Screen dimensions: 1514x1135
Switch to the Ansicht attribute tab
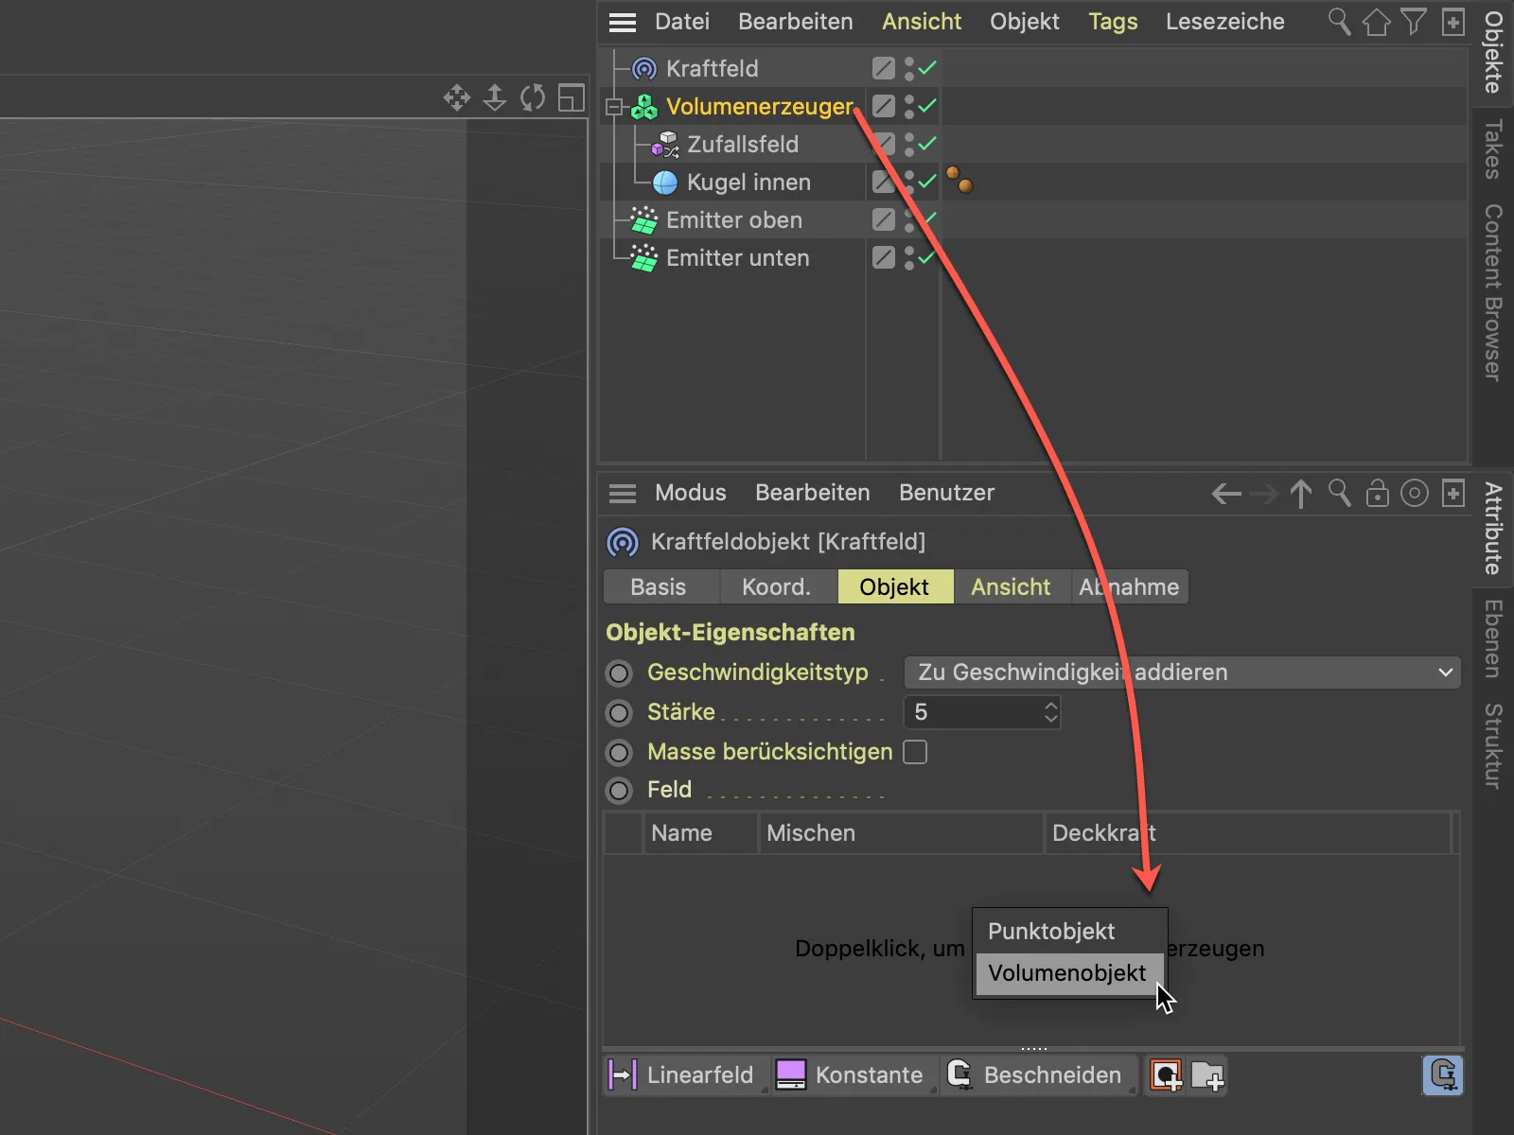coord(1012,586)
